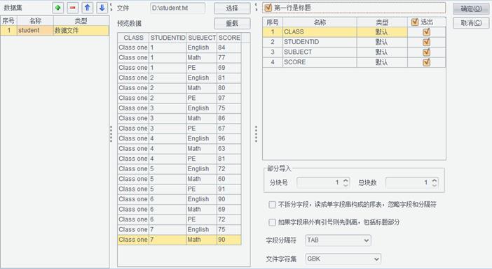Move dataset up with blue up arrow

tap(87, 8)
